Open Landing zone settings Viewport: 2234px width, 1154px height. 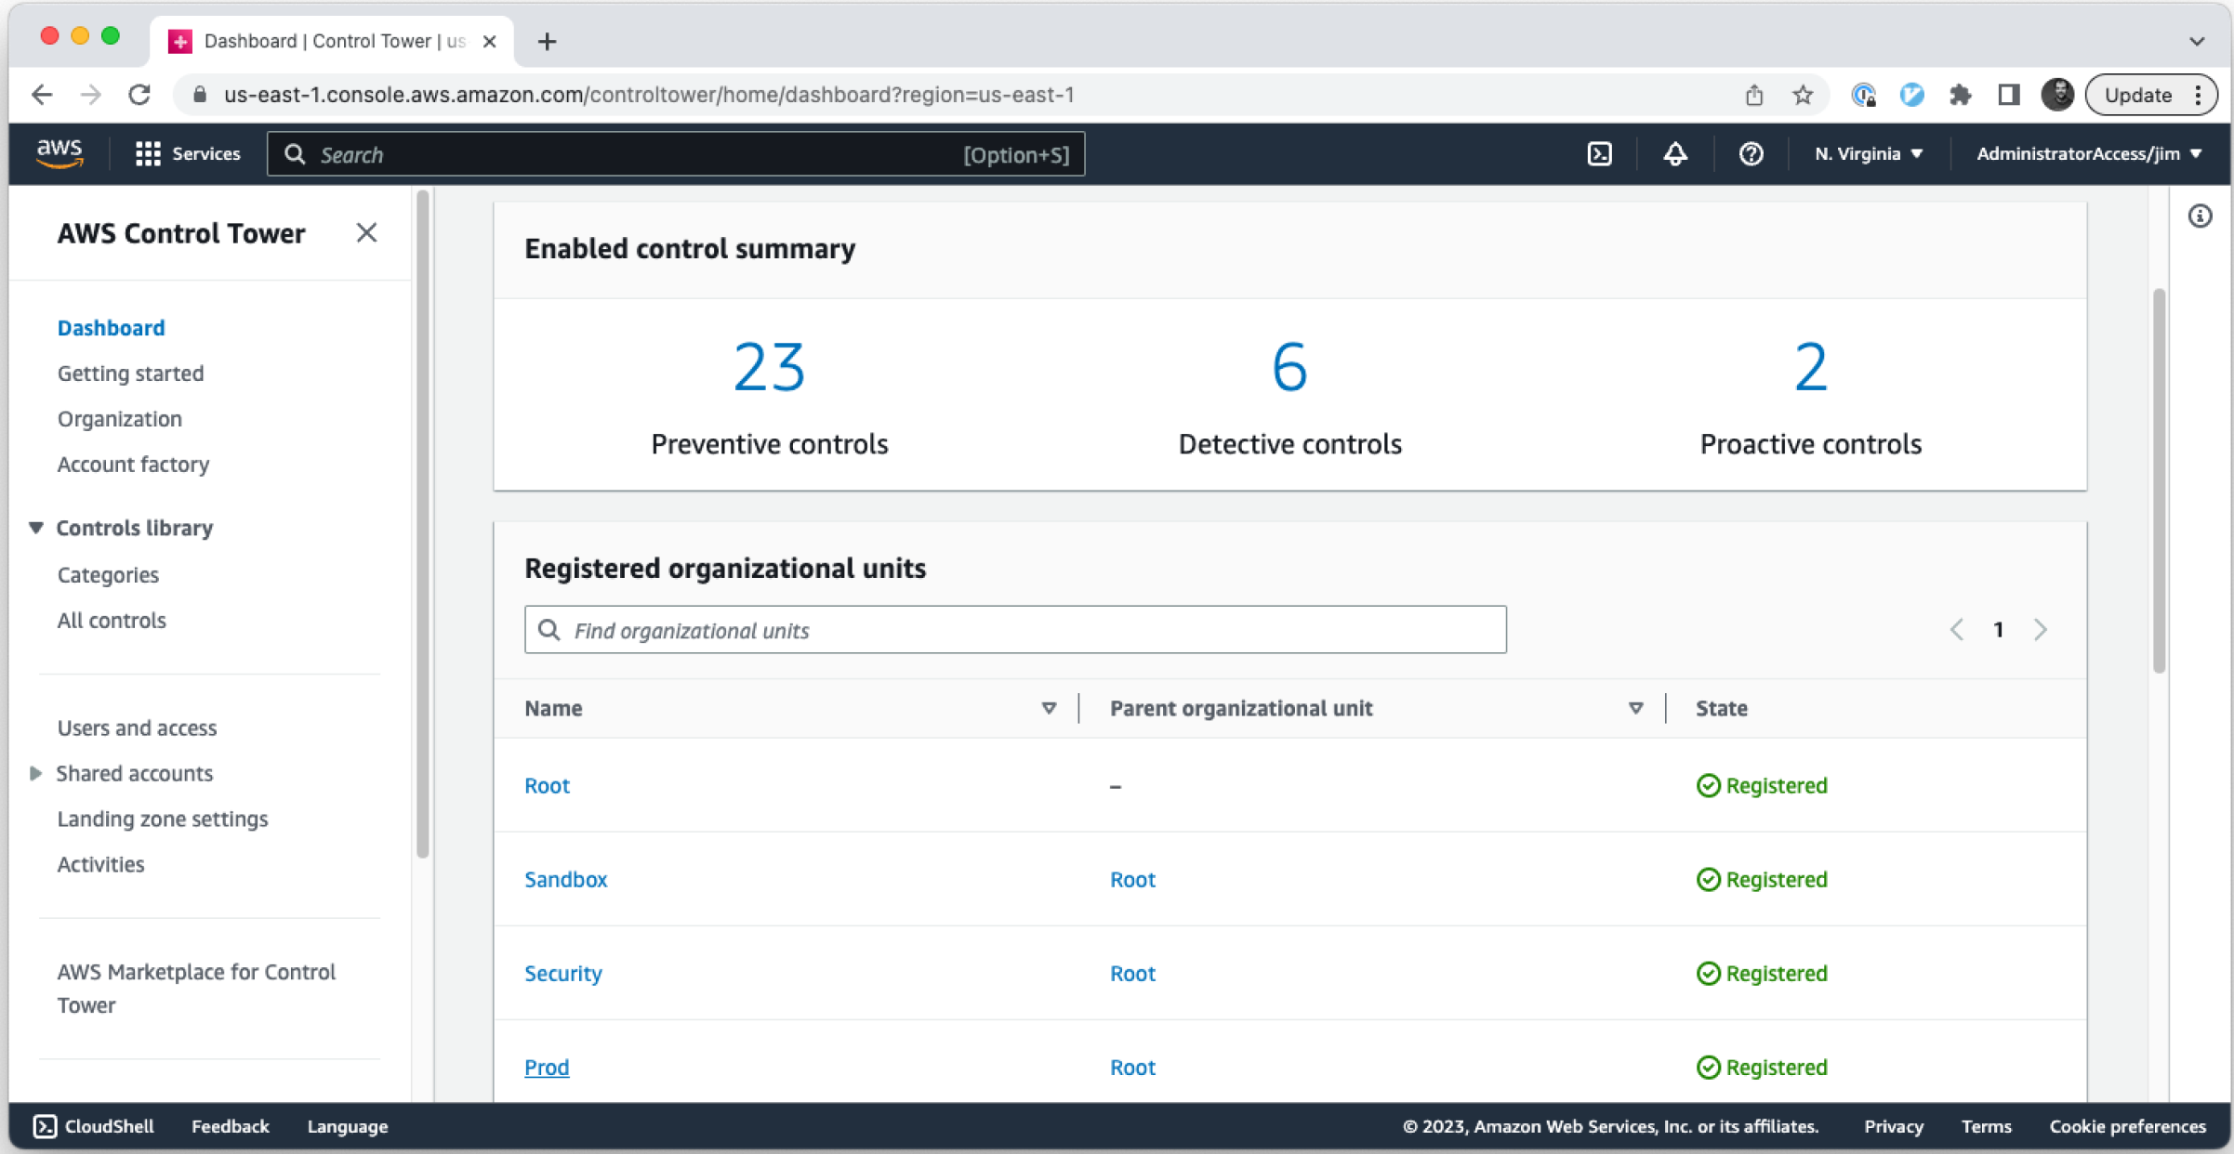coord(162,819)
